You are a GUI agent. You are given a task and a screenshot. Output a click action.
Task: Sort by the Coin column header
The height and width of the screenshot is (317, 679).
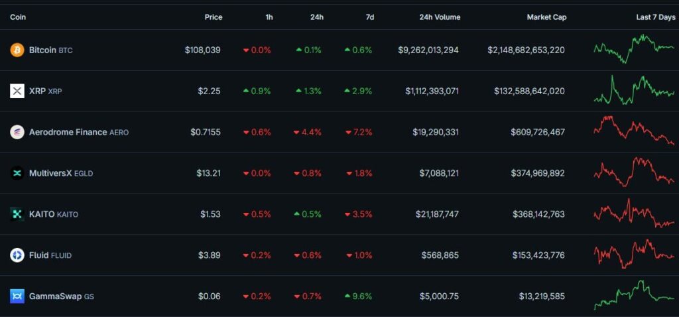[18, 17]
